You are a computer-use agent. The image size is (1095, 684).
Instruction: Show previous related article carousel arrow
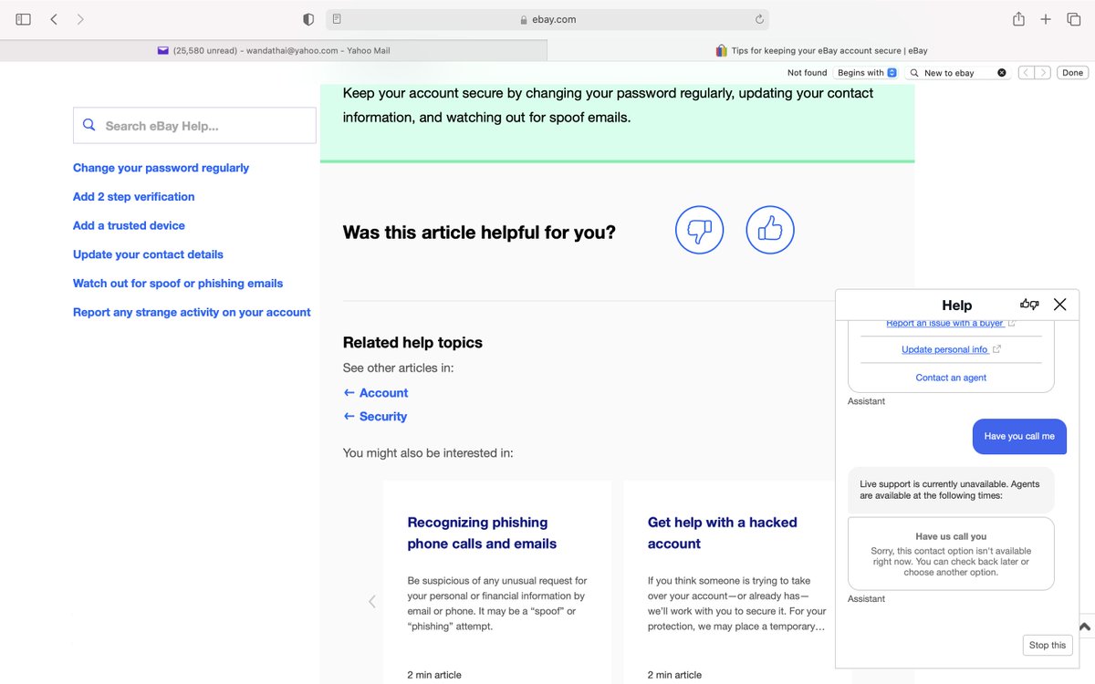coord(371,602)
